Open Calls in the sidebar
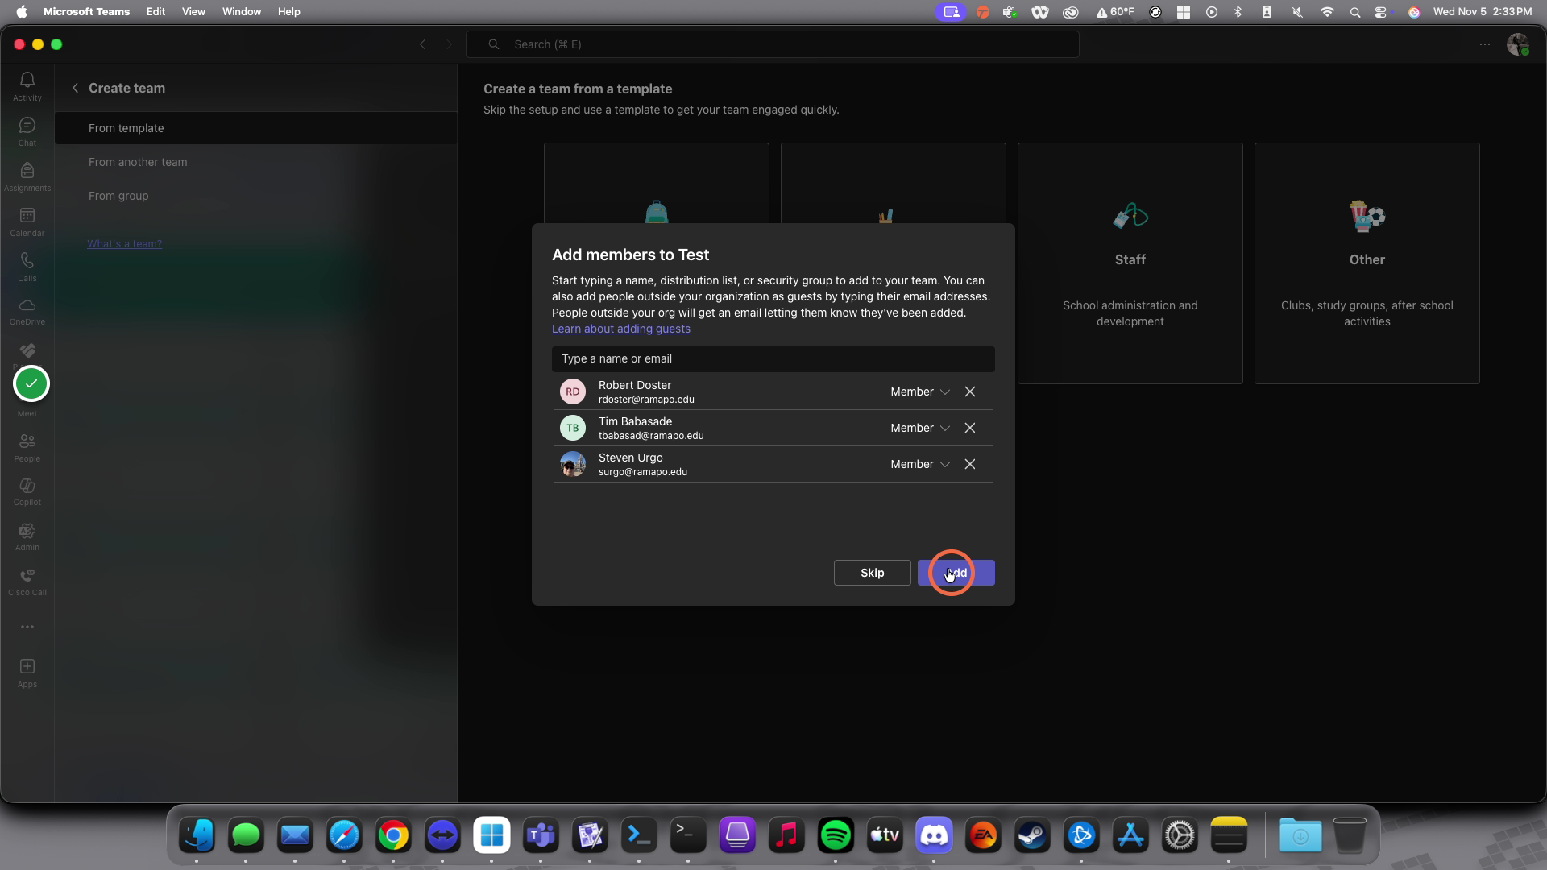Image resolution: width=1547 pixels, height=870 pixels. pyautogui.click(x=27, y=267)
